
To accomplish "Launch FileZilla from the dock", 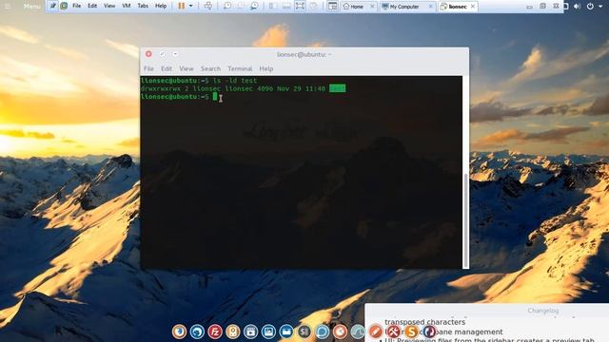I will pyautogui.click(x=215, y=332).
